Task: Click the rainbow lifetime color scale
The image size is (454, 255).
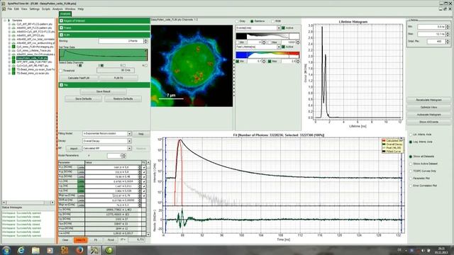Action: tap(267, 55)
